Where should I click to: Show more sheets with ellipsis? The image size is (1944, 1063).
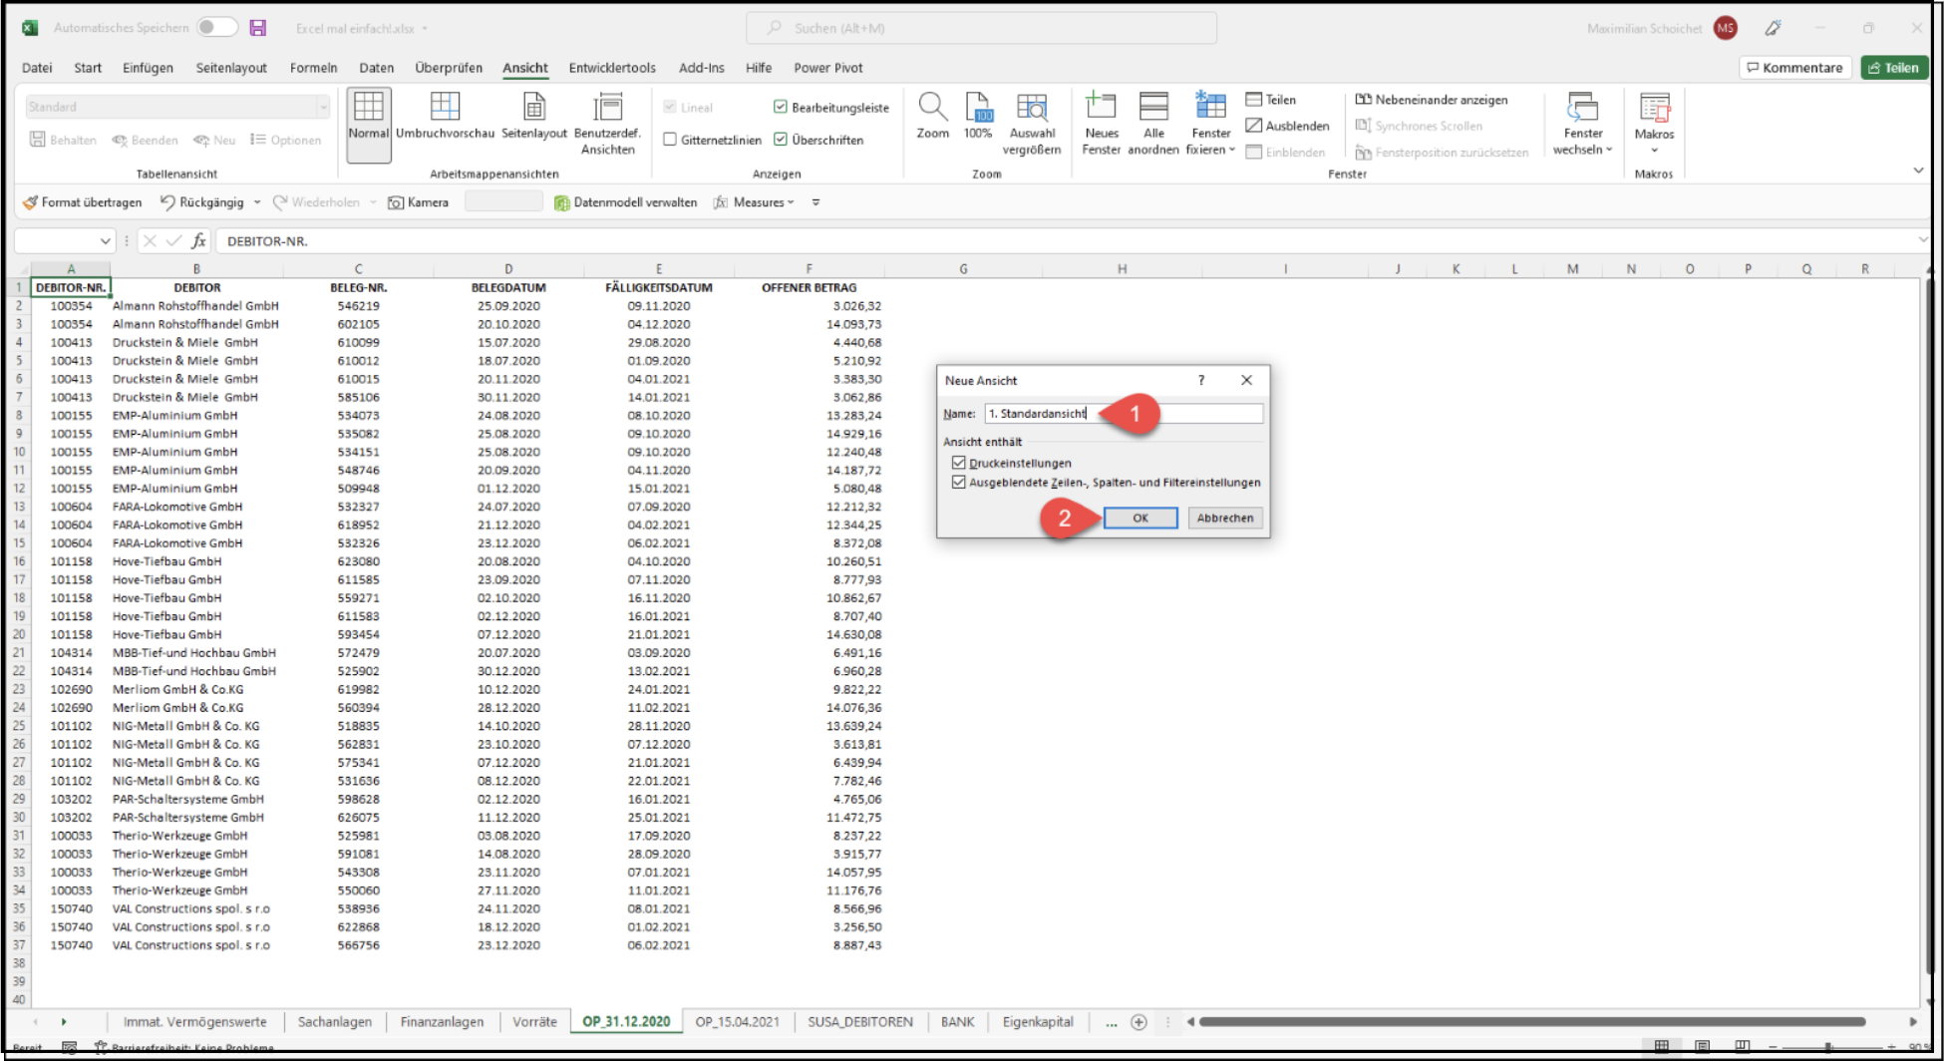(x=1111, y=1022)
